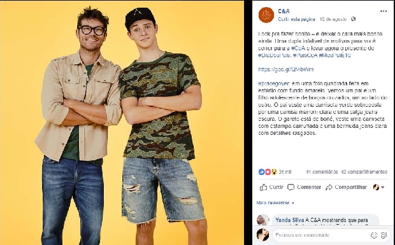
Task: Like the post with Curtir button
Action: (x=271, y=187)
